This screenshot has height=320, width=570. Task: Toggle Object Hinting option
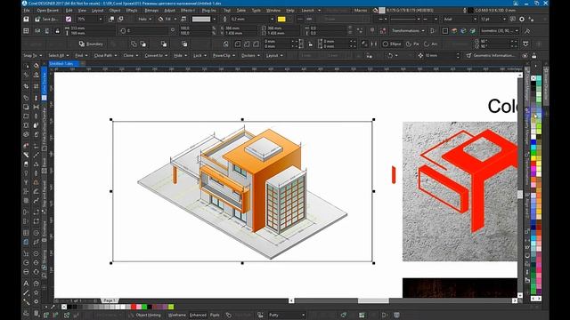pos(144,315)
